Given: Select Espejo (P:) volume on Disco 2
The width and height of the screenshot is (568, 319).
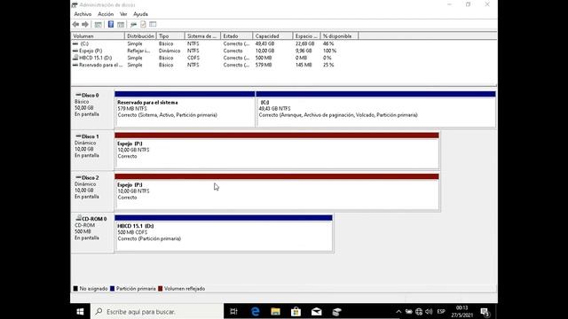Looking at the screenshot, I should point(277,191).
